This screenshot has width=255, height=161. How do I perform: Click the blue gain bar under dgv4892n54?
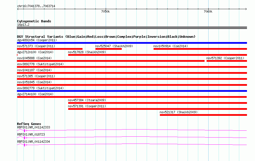pyautogui.click(x=132, y=43)
